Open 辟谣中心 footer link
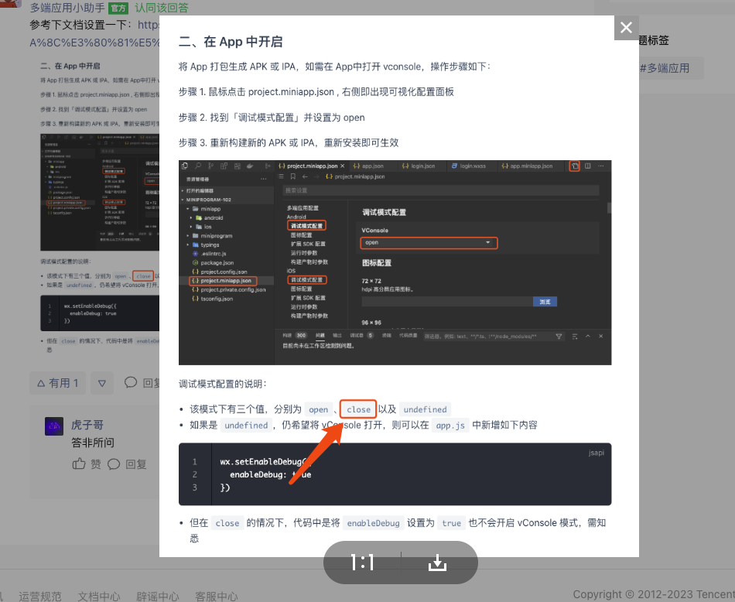 (x=158, y=596)
